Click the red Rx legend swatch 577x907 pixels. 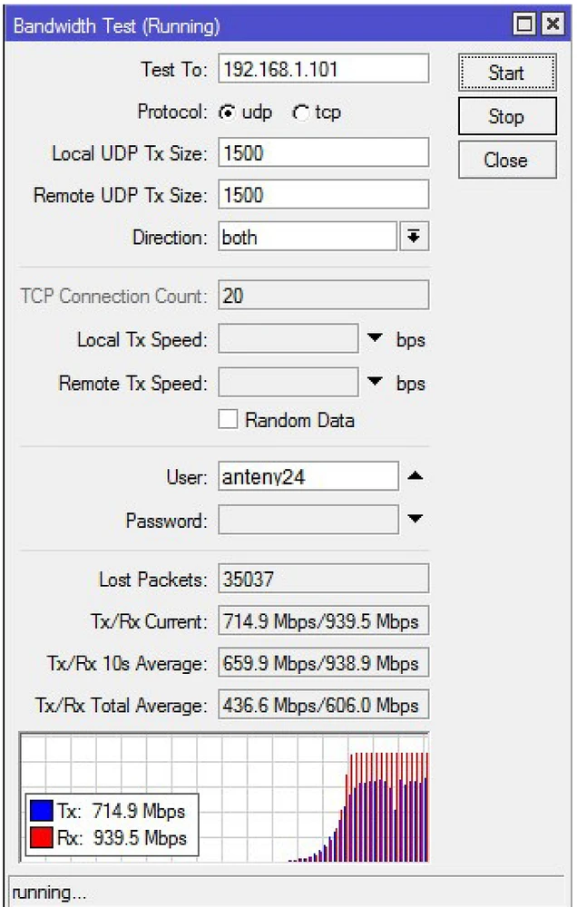pos(42,838)
